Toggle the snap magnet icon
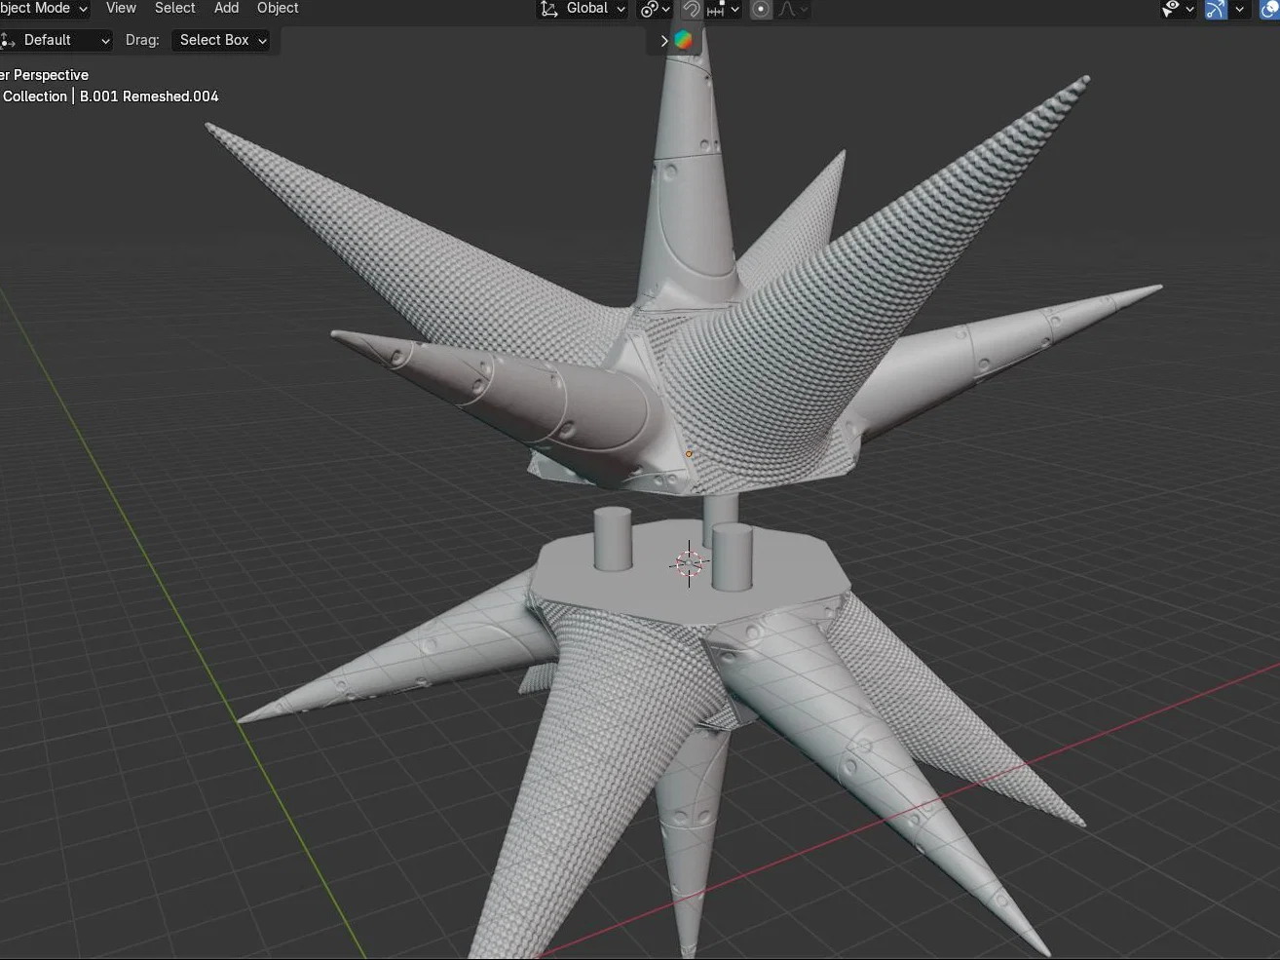This screenshot has height=960, width=1280. click(x=691, y=9)
